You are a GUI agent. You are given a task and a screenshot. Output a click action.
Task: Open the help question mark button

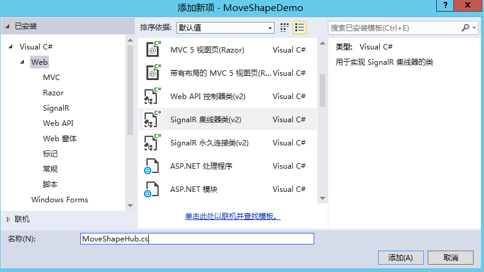[x=445, y=6]
